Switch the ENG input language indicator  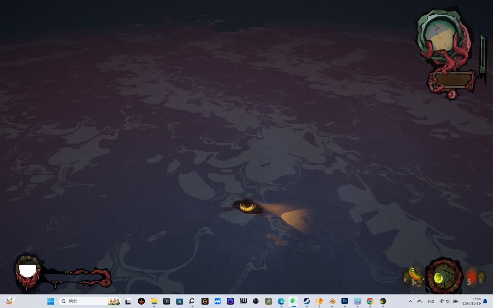point(431,302)
